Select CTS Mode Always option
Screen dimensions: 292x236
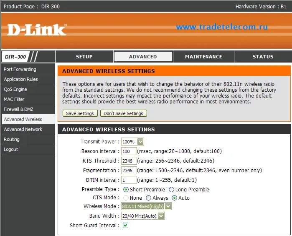tap(148, 198)
